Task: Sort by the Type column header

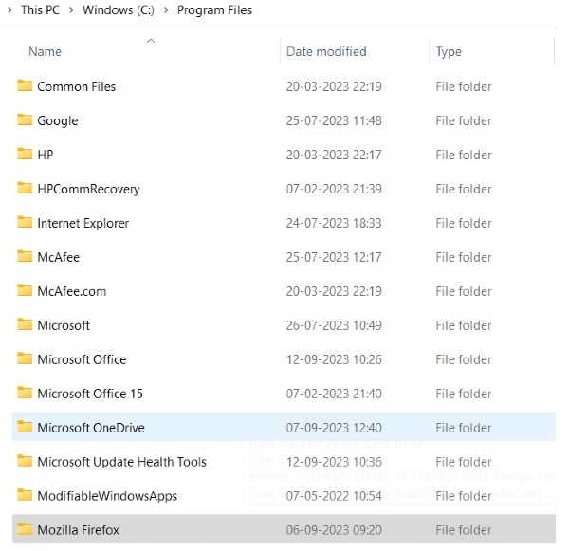Action: 449,52
